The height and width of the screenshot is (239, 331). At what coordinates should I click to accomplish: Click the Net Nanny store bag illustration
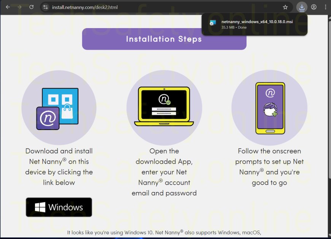[x=59, y=108]
